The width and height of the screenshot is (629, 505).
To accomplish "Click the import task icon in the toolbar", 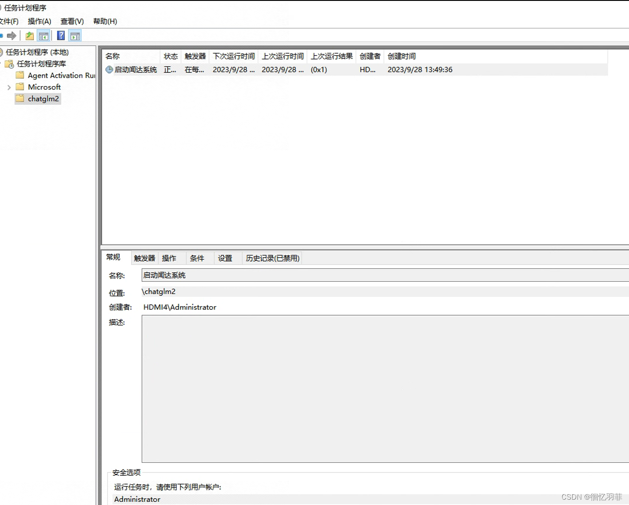I will pos(29,36).
